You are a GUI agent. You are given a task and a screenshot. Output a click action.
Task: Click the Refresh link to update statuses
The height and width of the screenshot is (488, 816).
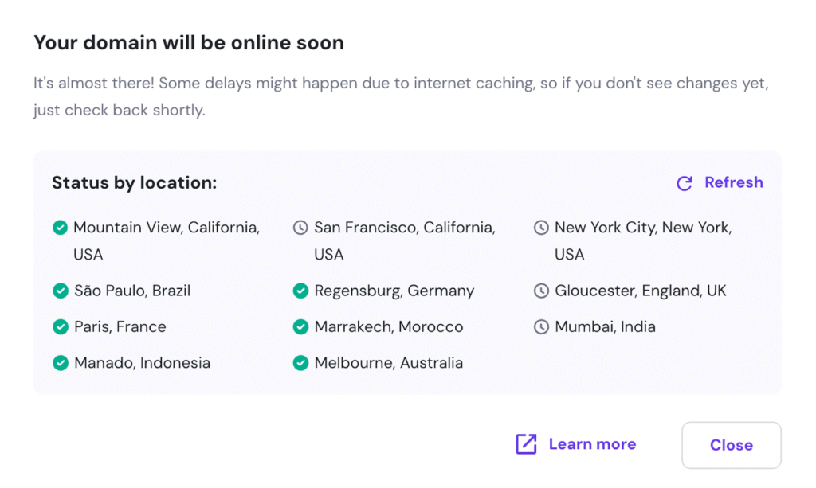[733, 182]
